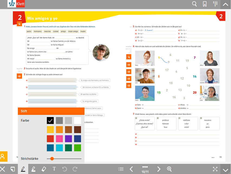Undo the last annotation
231x174 pixels.
pos(64,169)
